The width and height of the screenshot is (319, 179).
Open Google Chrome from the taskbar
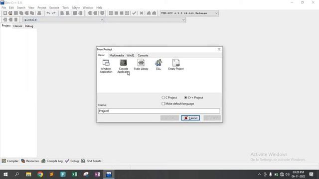(40, 175)
